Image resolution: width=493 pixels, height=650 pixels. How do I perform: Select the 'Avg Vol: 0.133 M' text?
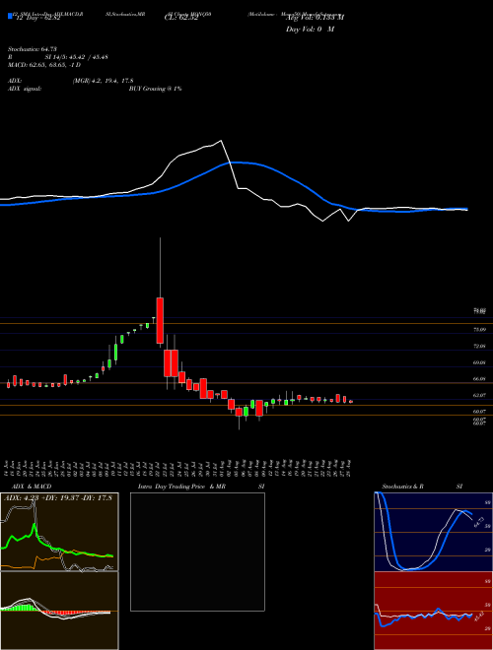315,18
